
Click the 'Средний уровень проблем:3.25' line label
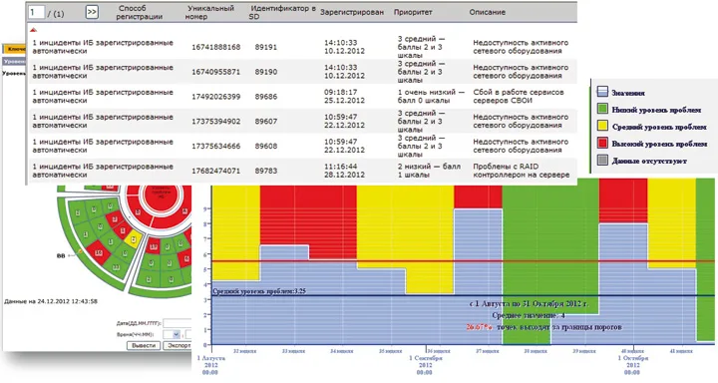pos(259,291)
